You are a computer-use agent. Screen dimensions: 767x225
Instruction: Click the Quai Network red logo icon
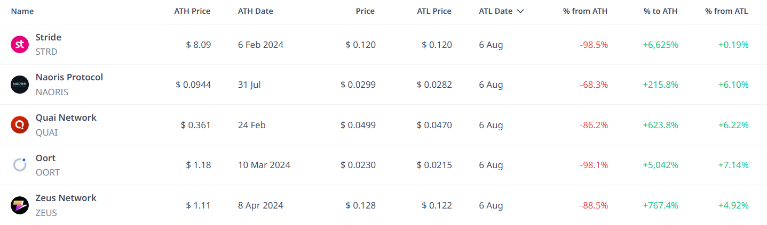(x=20, y=125)
